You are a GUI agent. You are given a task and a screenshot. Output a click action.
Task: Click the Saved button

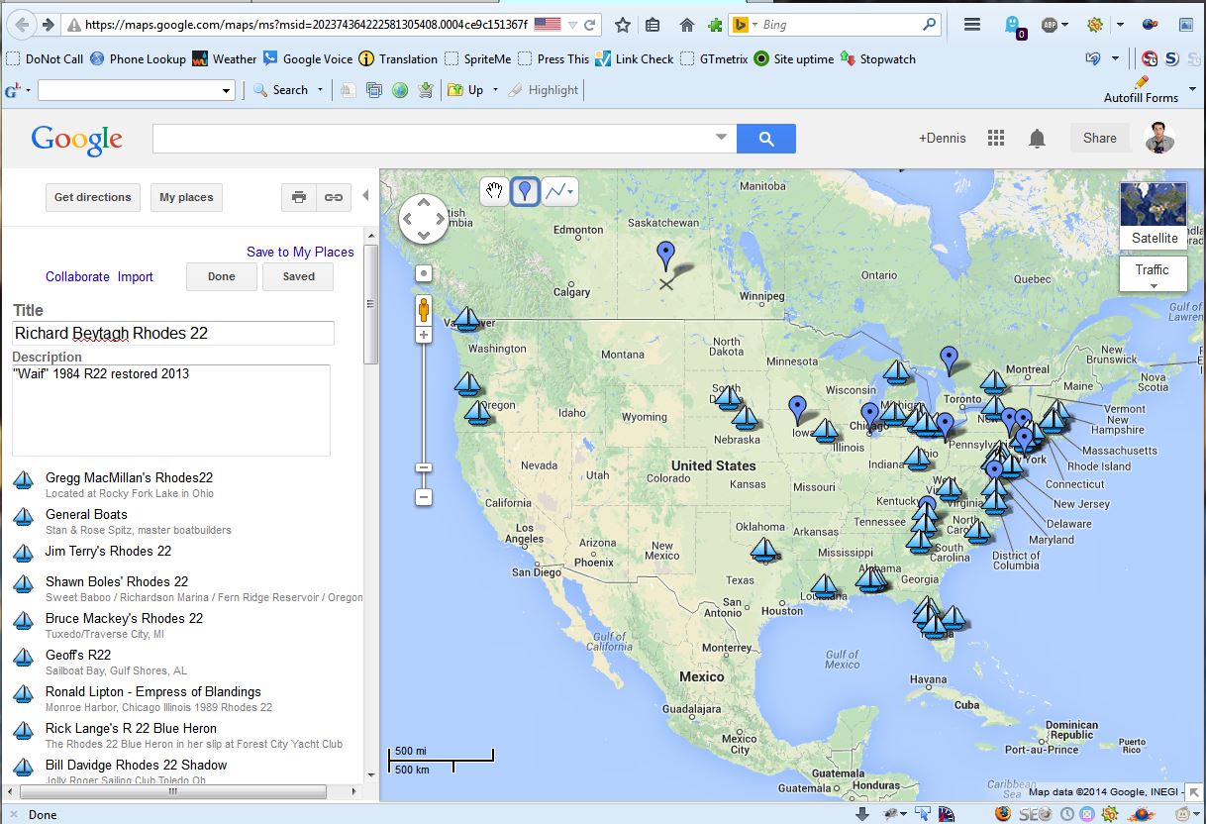point(298,277)
